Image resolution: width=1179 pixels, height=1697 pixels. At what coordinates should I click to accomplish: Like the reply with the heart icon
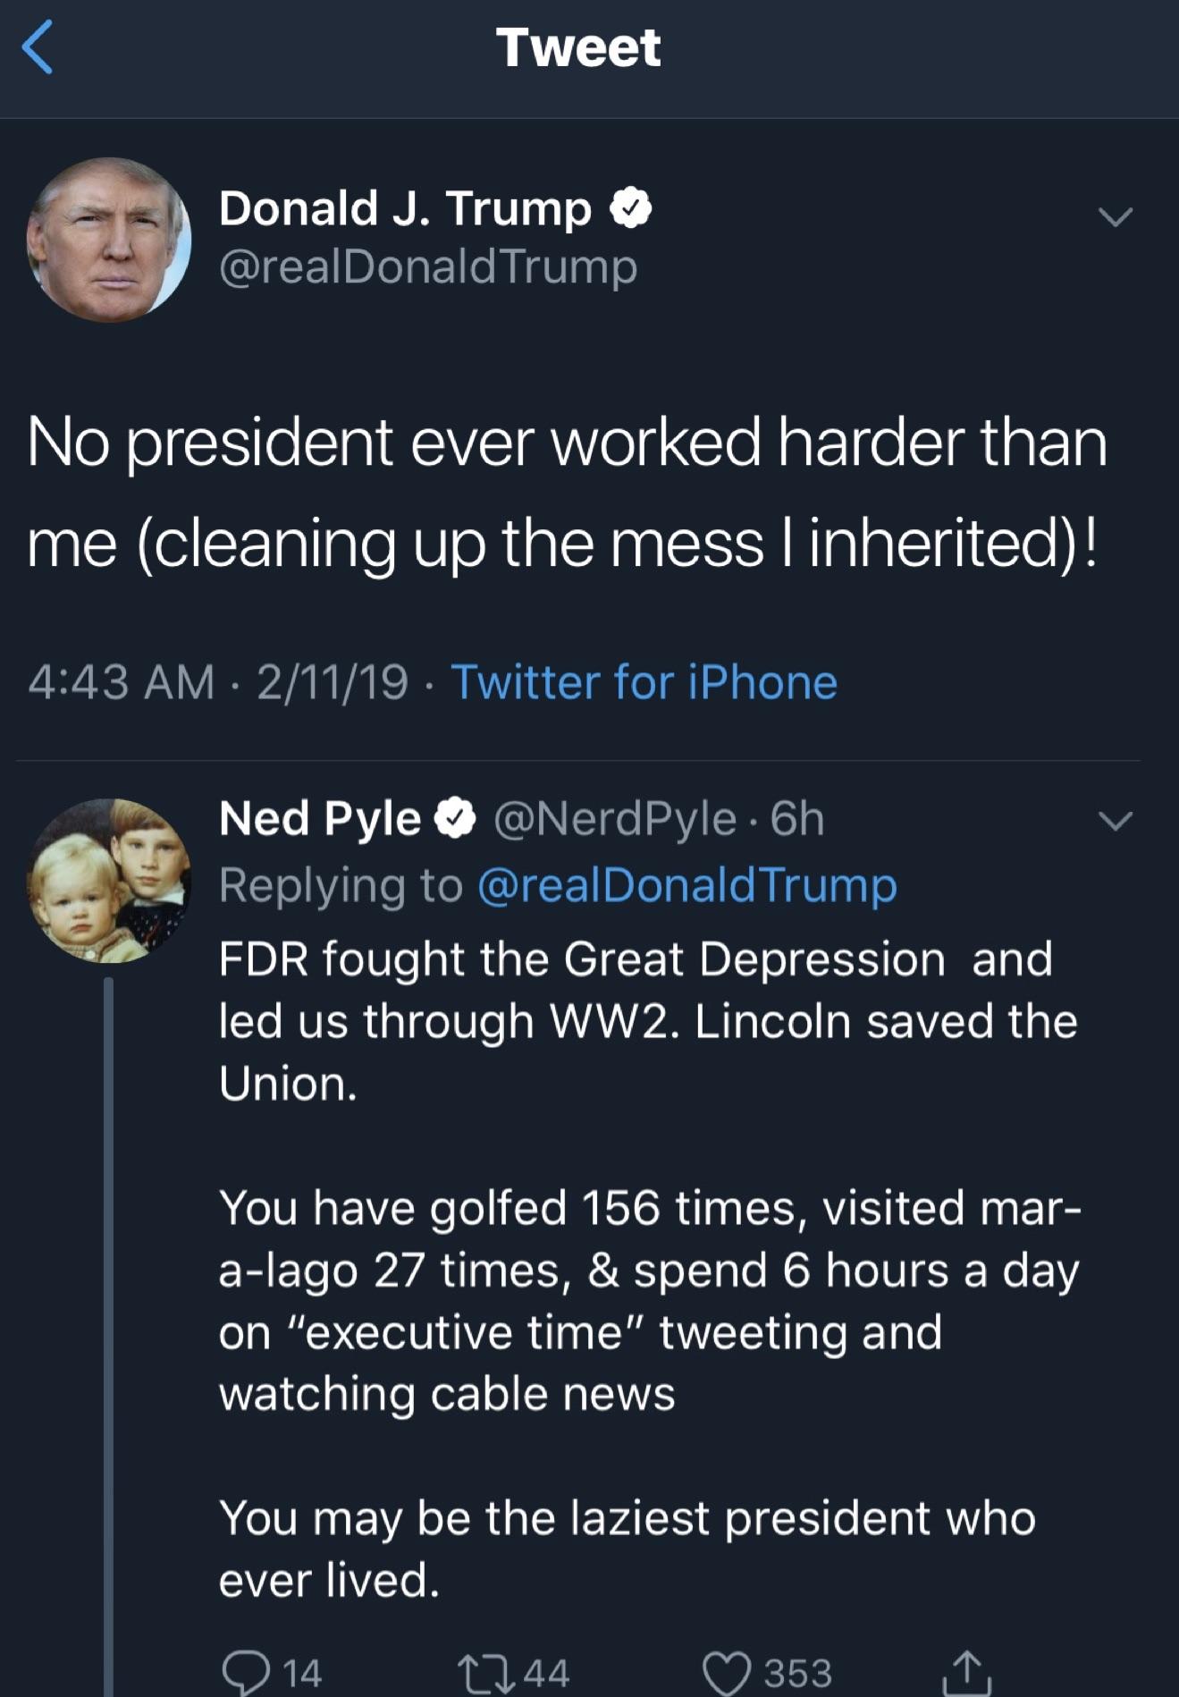726,1672
